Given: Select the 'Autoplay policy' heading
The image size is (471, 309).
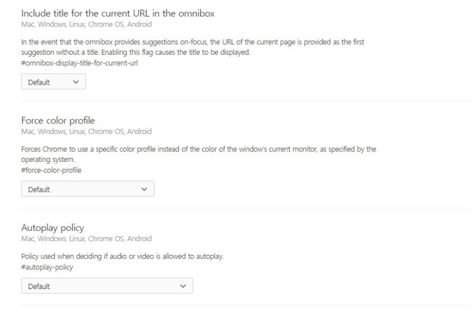Looking at the screenshot, I should (52, 228).
